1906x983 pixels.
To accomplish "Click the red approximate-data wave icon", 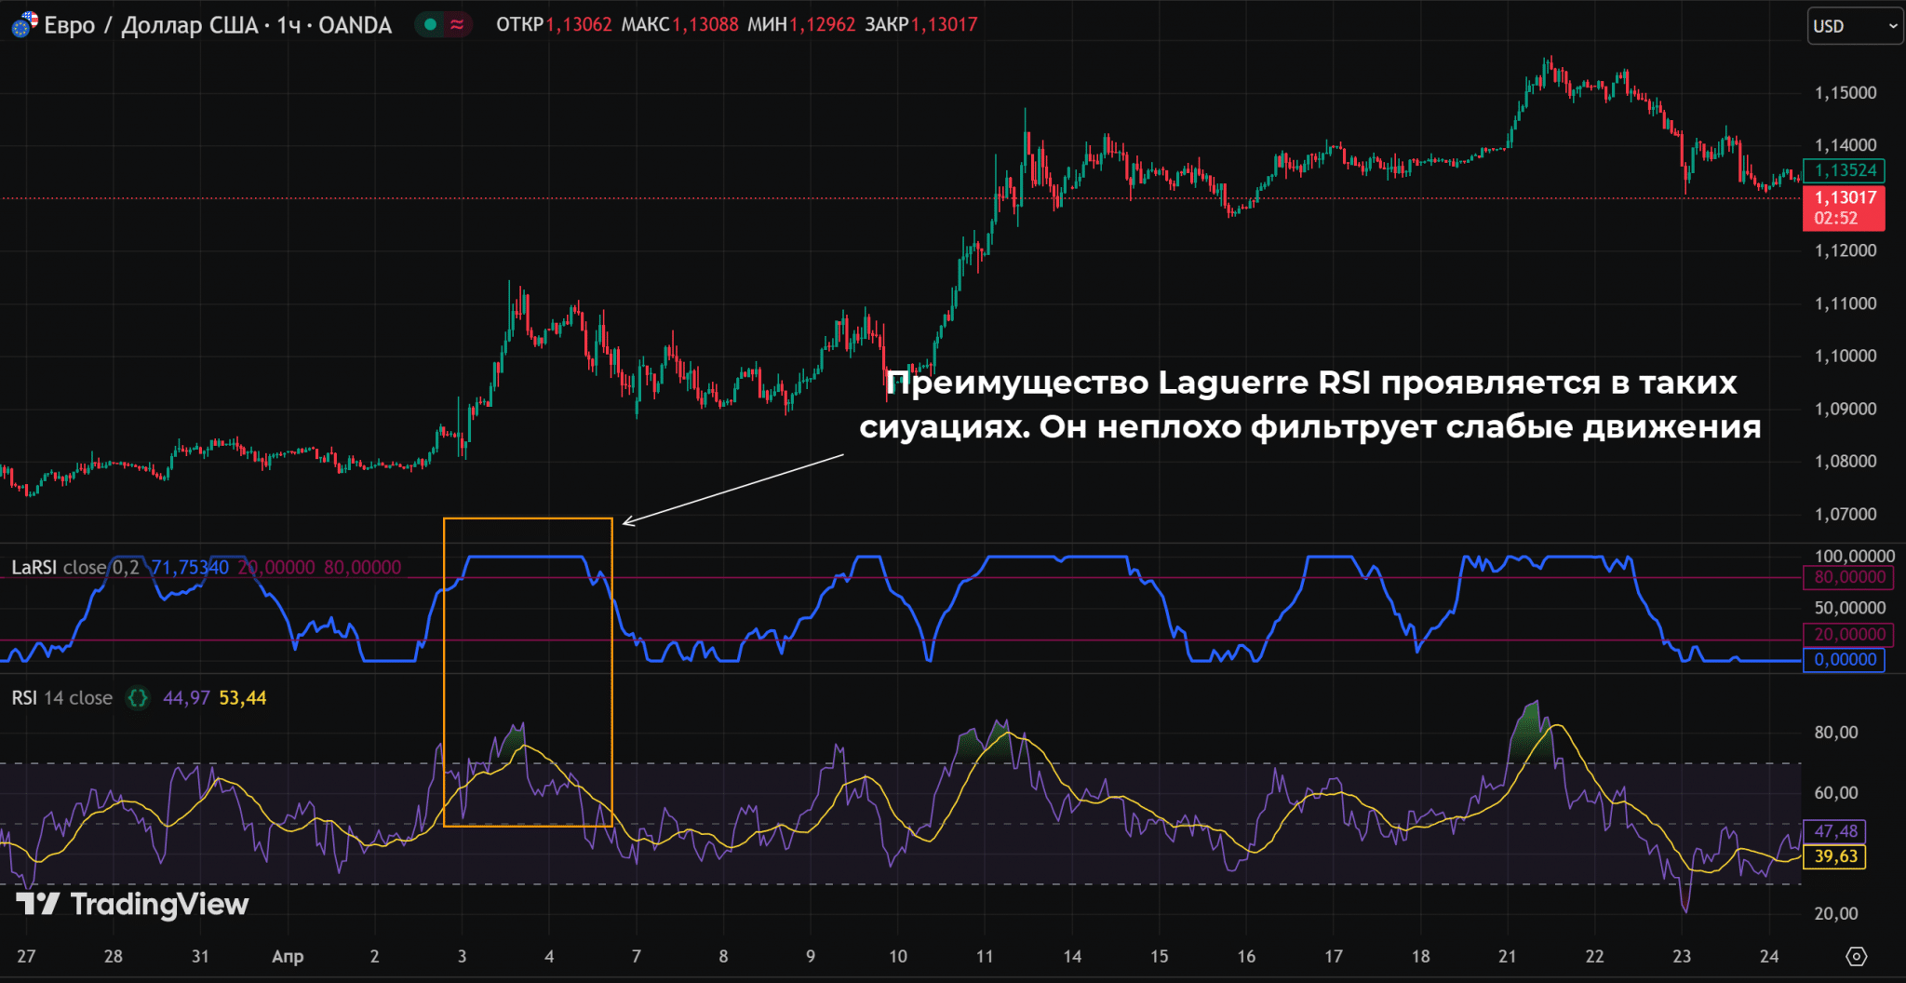I will pos(457,25).
